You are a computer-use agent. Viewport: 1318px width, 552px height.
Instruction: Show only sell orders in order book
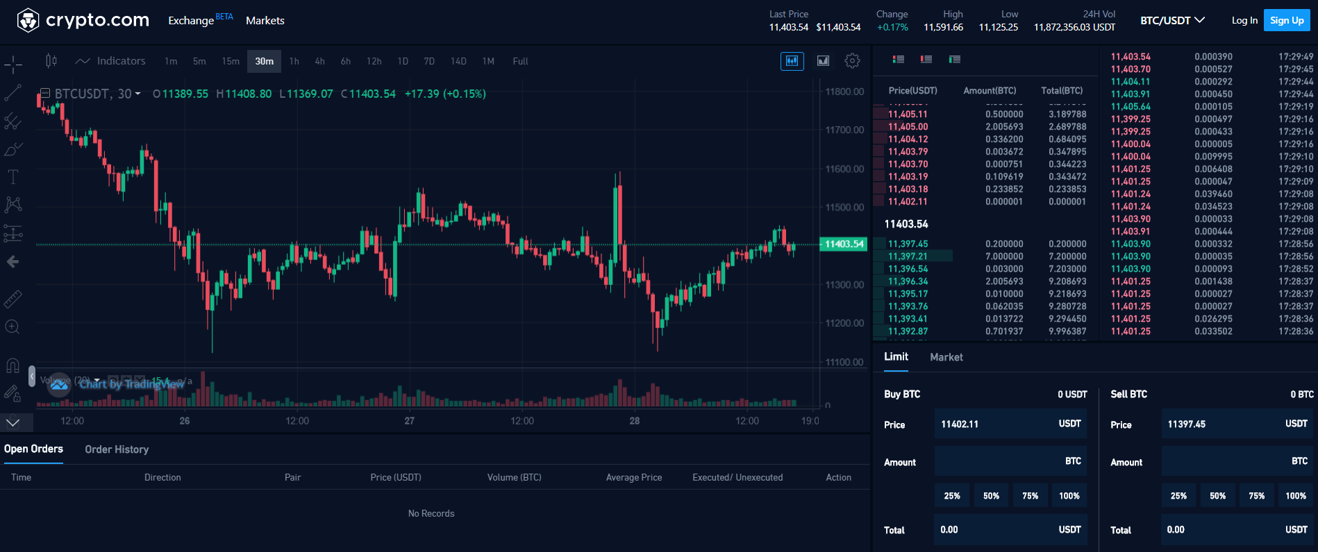click(926, 60)
